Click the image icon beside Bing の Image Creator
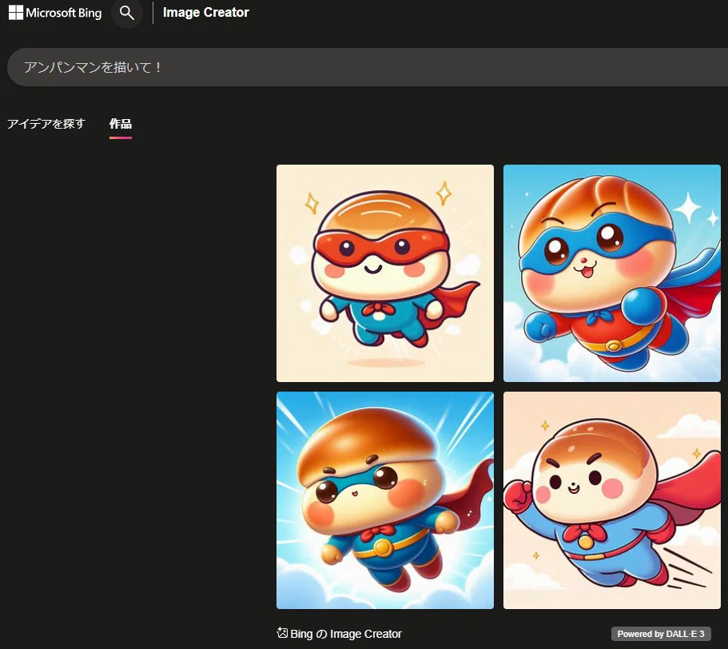This screenshot has width=728, height=649. click(282, 633)
